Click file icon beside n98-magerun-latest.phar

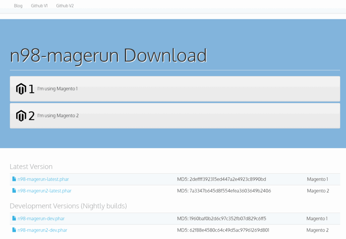[x=14, y=179]
